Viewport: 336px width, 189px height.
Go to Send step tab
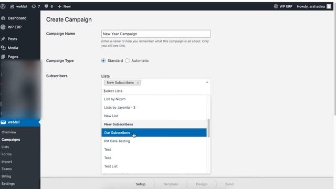tap(229, 184)
